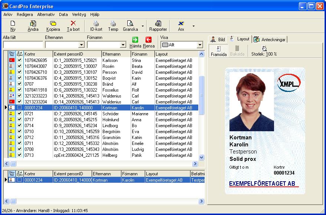Click the status icon in Rosén Beata row
This screenshot has height=215, width=326.
[x=12, y=66]
